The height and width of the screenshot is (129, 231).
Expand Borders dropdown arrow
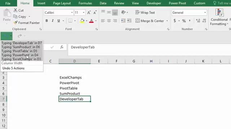[x=75, y=21]
